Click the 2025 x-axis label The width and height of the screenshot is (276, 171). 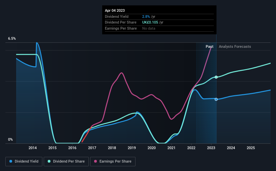pos(251,148)
